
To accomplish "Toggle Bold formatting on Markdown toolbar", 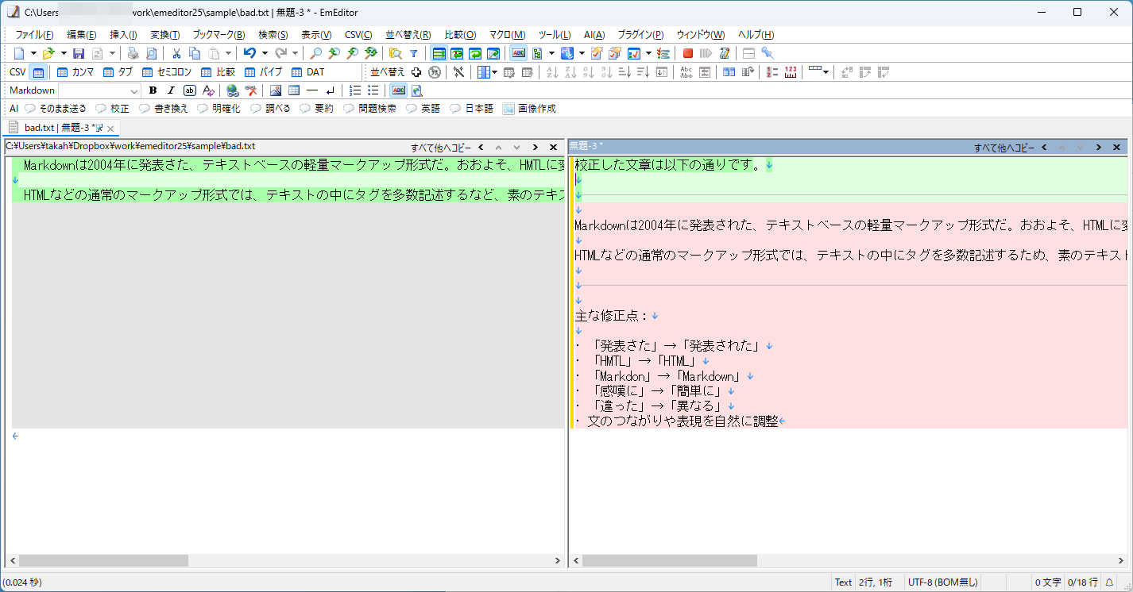I will (x=153, y=90).
